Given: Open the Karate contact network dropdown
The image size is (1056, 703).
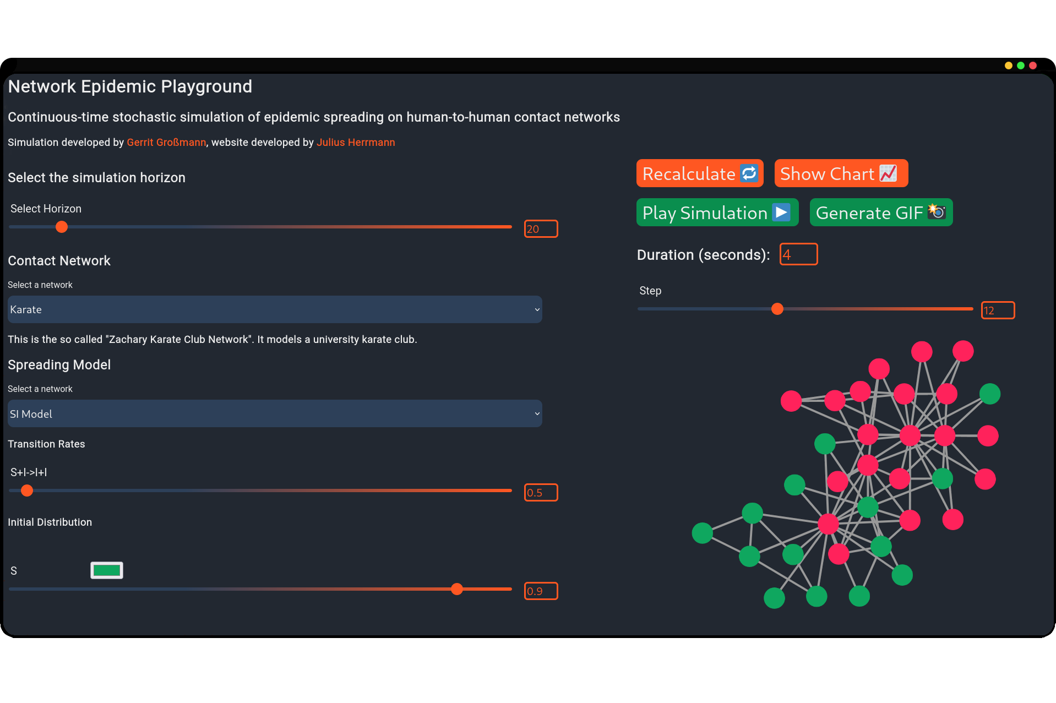Looking at the screenshot, I should point(275,309).
